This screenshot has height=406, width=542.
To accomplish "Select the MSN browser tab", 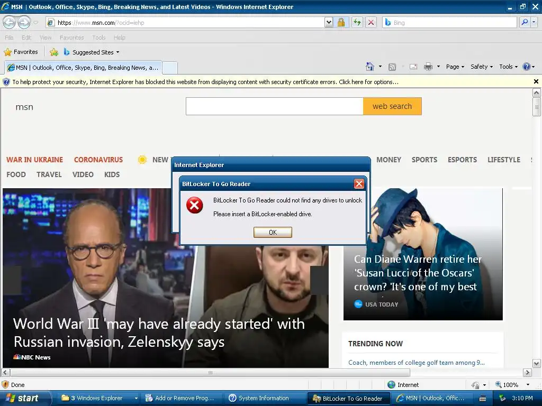I will pos(83,68).
